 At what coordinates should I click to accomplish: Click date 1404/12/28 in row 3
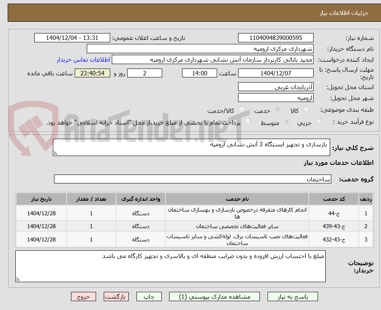(x=41, y=239)
